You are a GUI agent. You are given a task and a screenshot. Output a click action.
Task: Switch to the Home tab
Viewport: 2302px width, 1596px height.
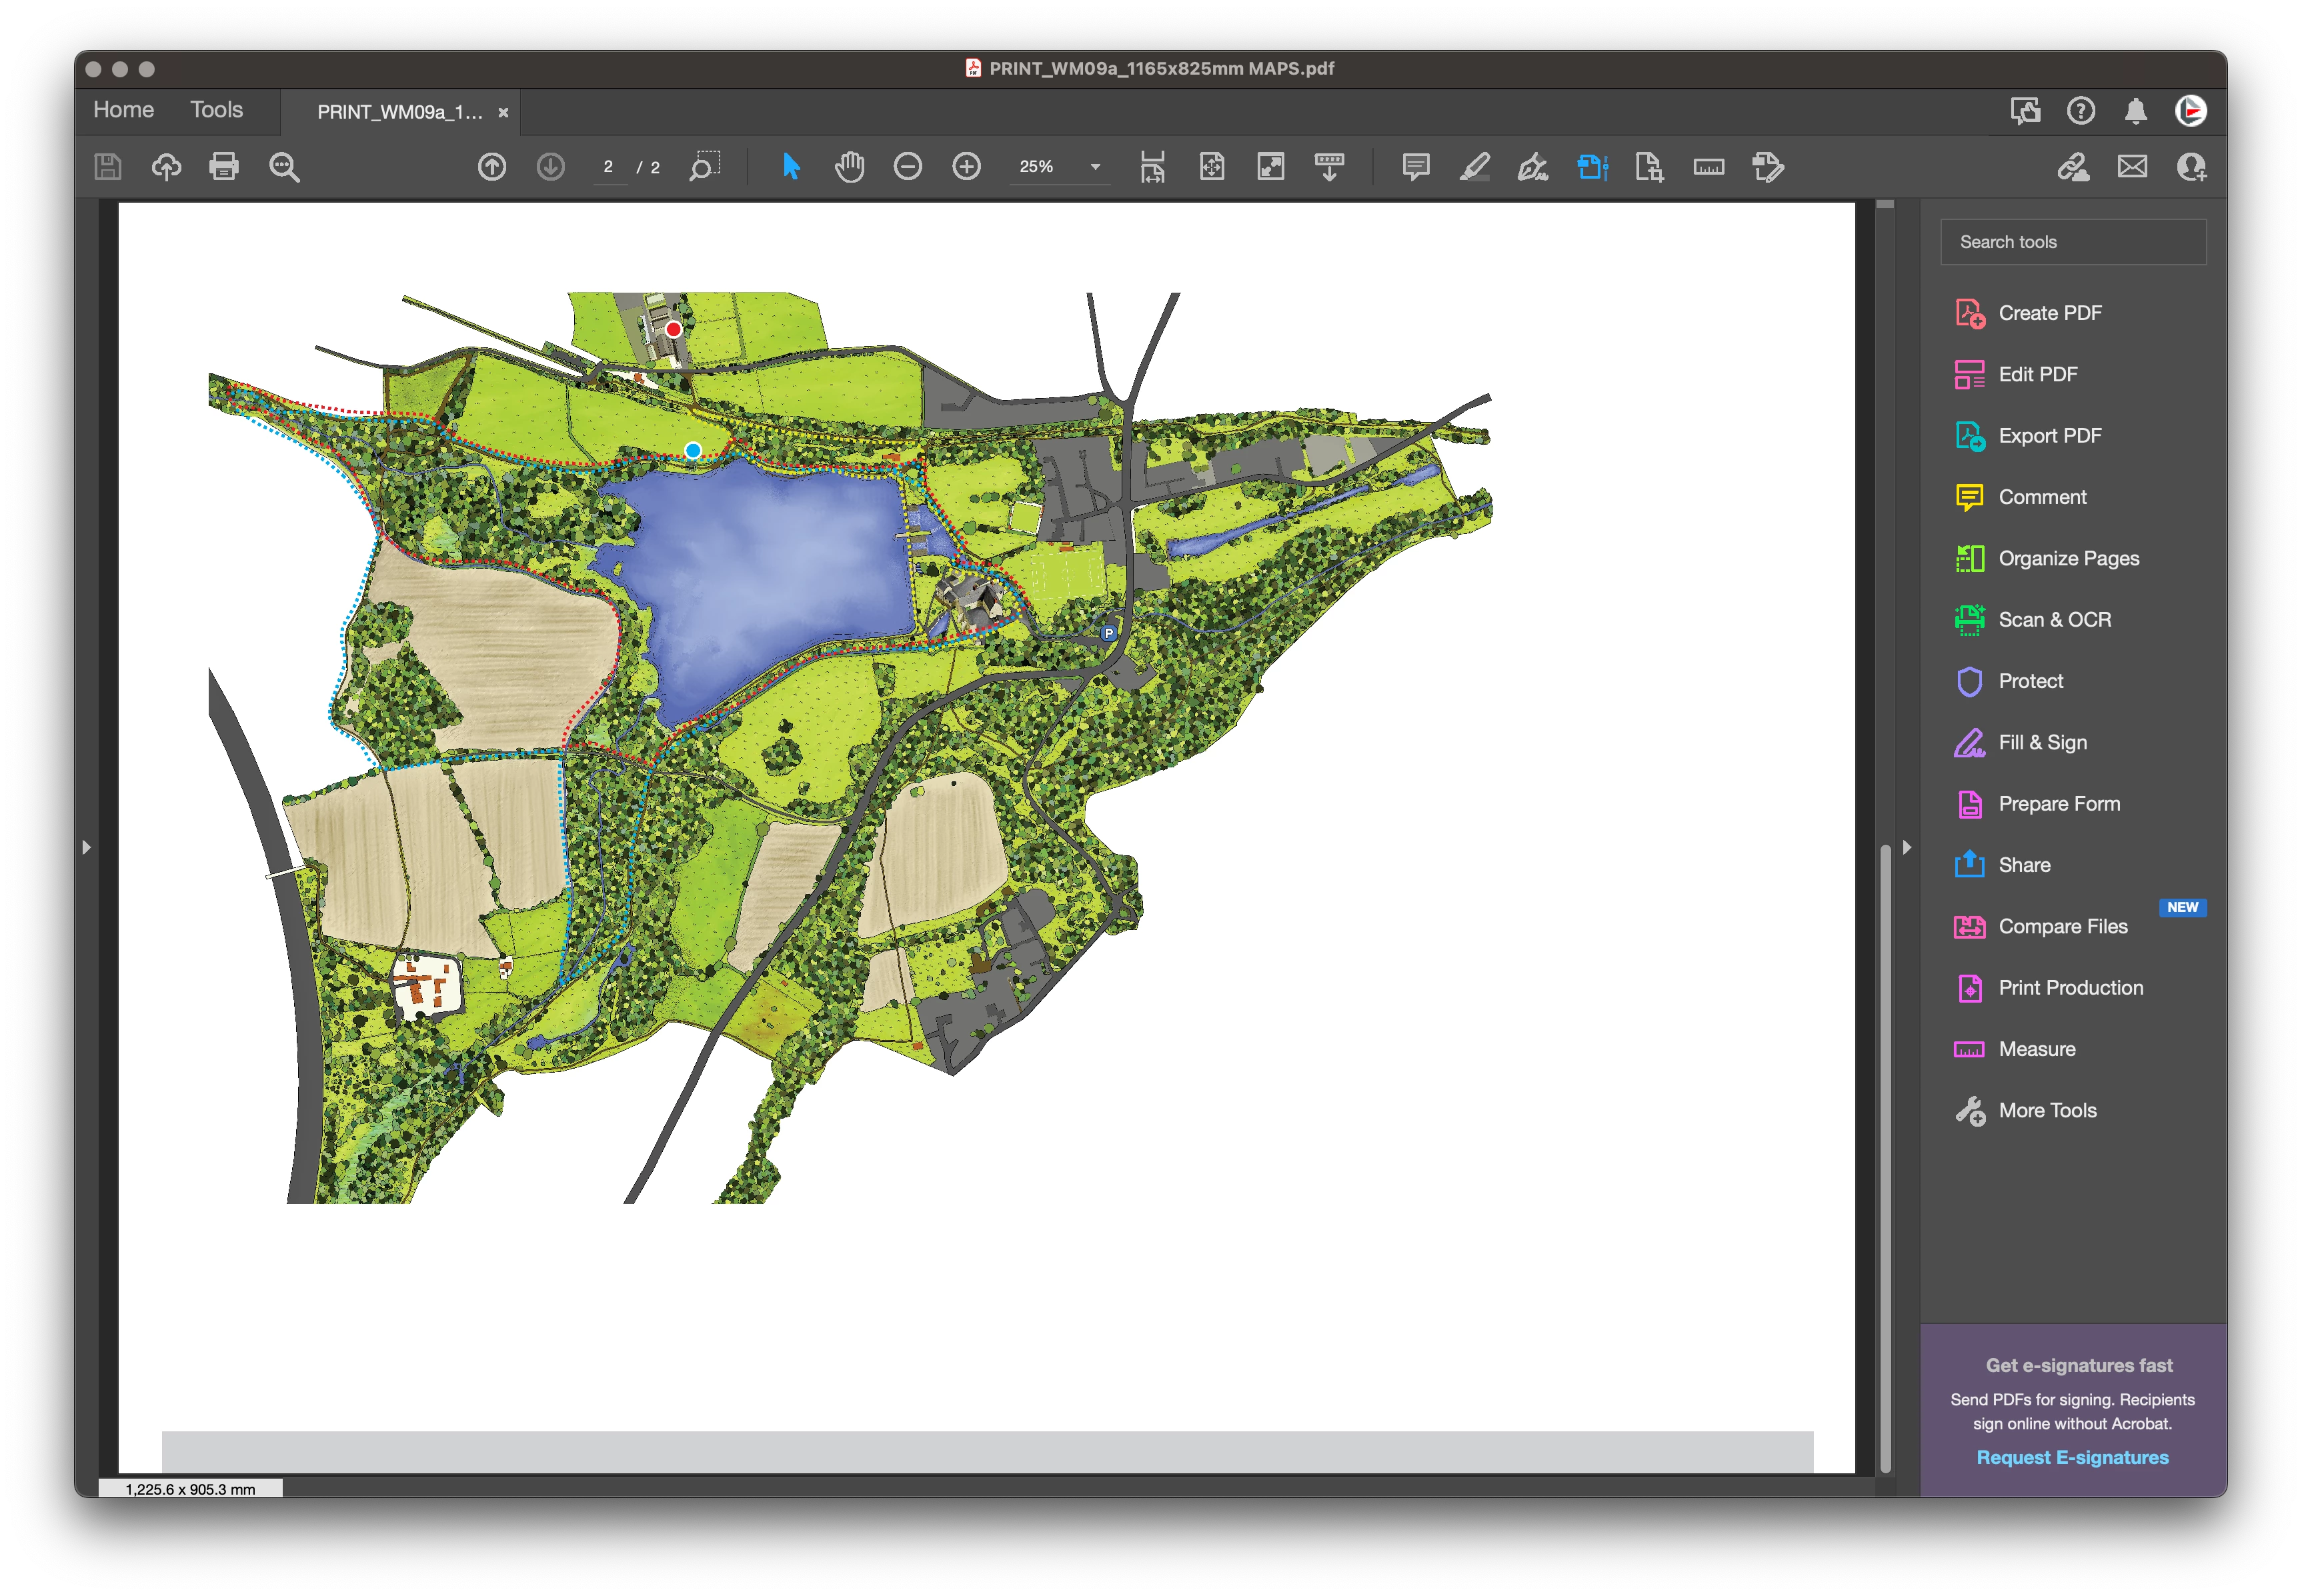(x=123, y=110)
